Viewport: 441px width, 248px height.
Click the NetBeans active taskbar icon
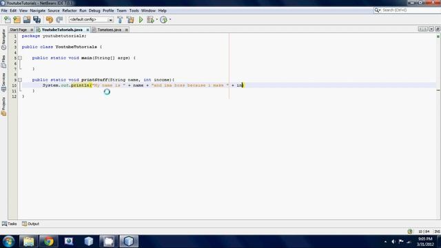[129, 241]
